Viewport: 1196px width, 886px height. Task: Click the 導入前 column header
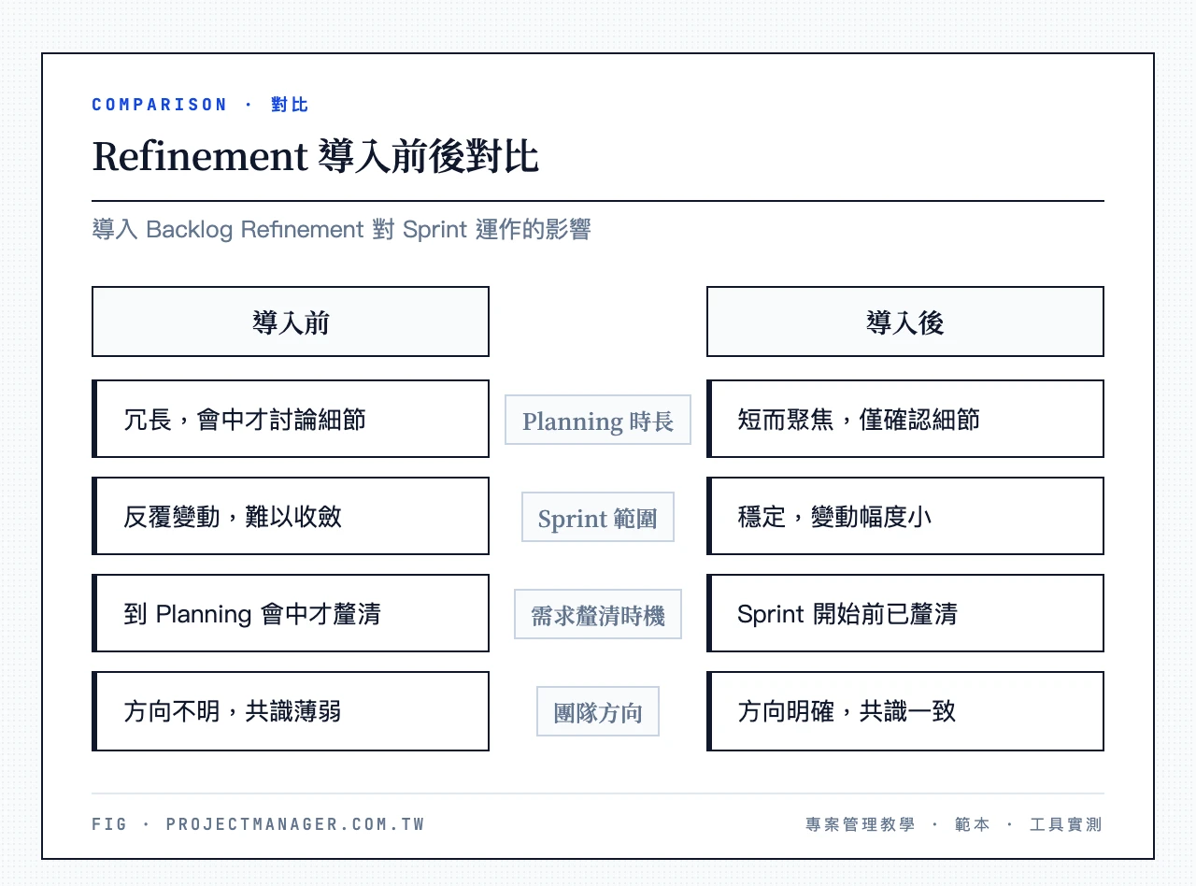coord(291,322)
